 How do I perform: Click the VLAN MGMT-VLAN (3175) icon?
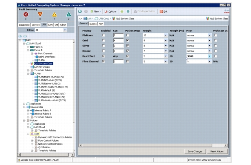[x=36, y=77]
